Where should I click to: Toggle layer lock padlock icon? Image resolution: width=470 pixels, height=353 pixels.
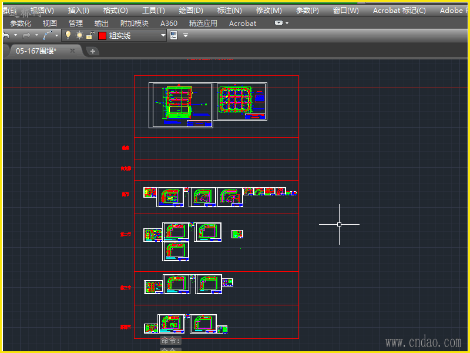(x=89, y=35)
